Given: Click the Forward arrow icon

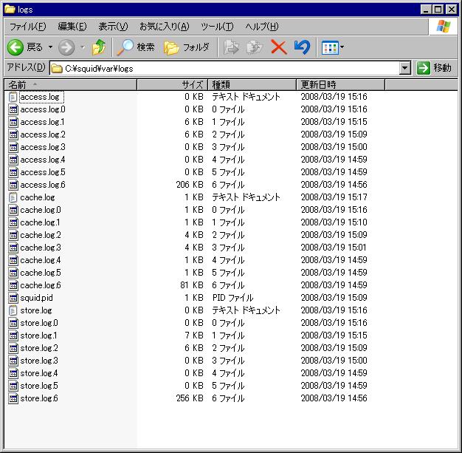Looking at the screenshot, I should coord(66,47).
